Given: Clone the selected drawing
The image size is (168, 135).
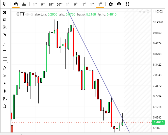Looking at the screenshot, I should (x=4, y=35).
